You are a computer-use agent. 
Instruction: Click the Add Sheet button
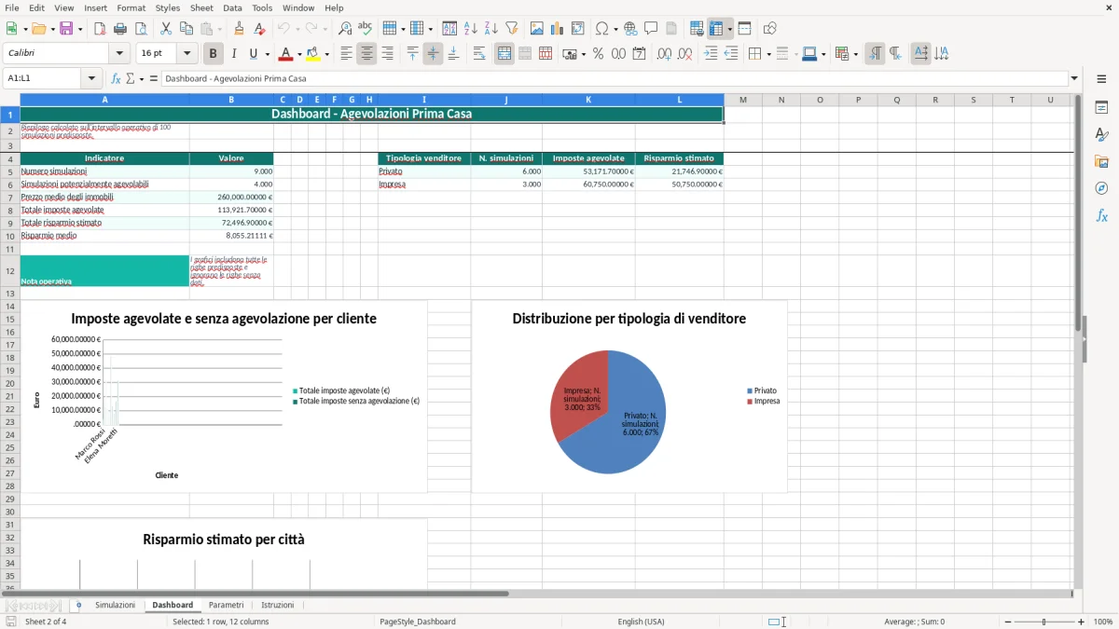click(78, 605)
